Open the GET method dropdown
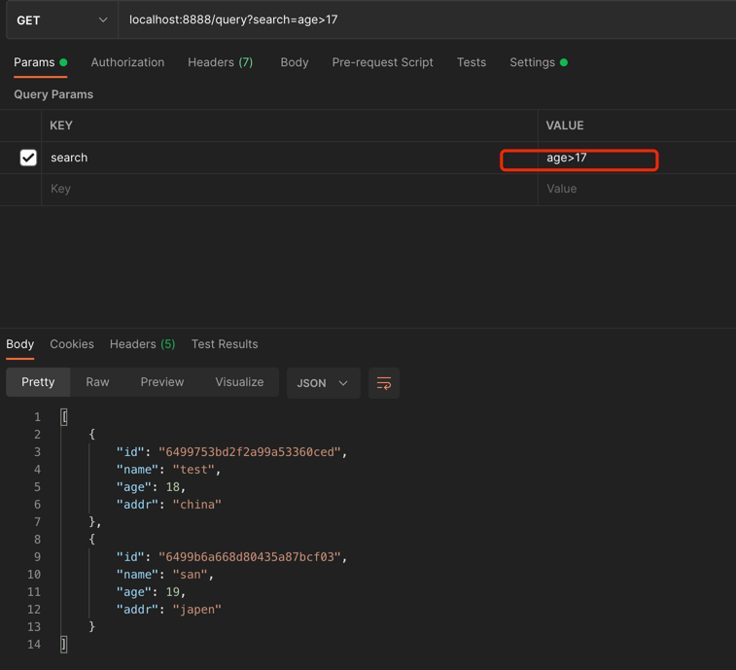 coord(62,19)
